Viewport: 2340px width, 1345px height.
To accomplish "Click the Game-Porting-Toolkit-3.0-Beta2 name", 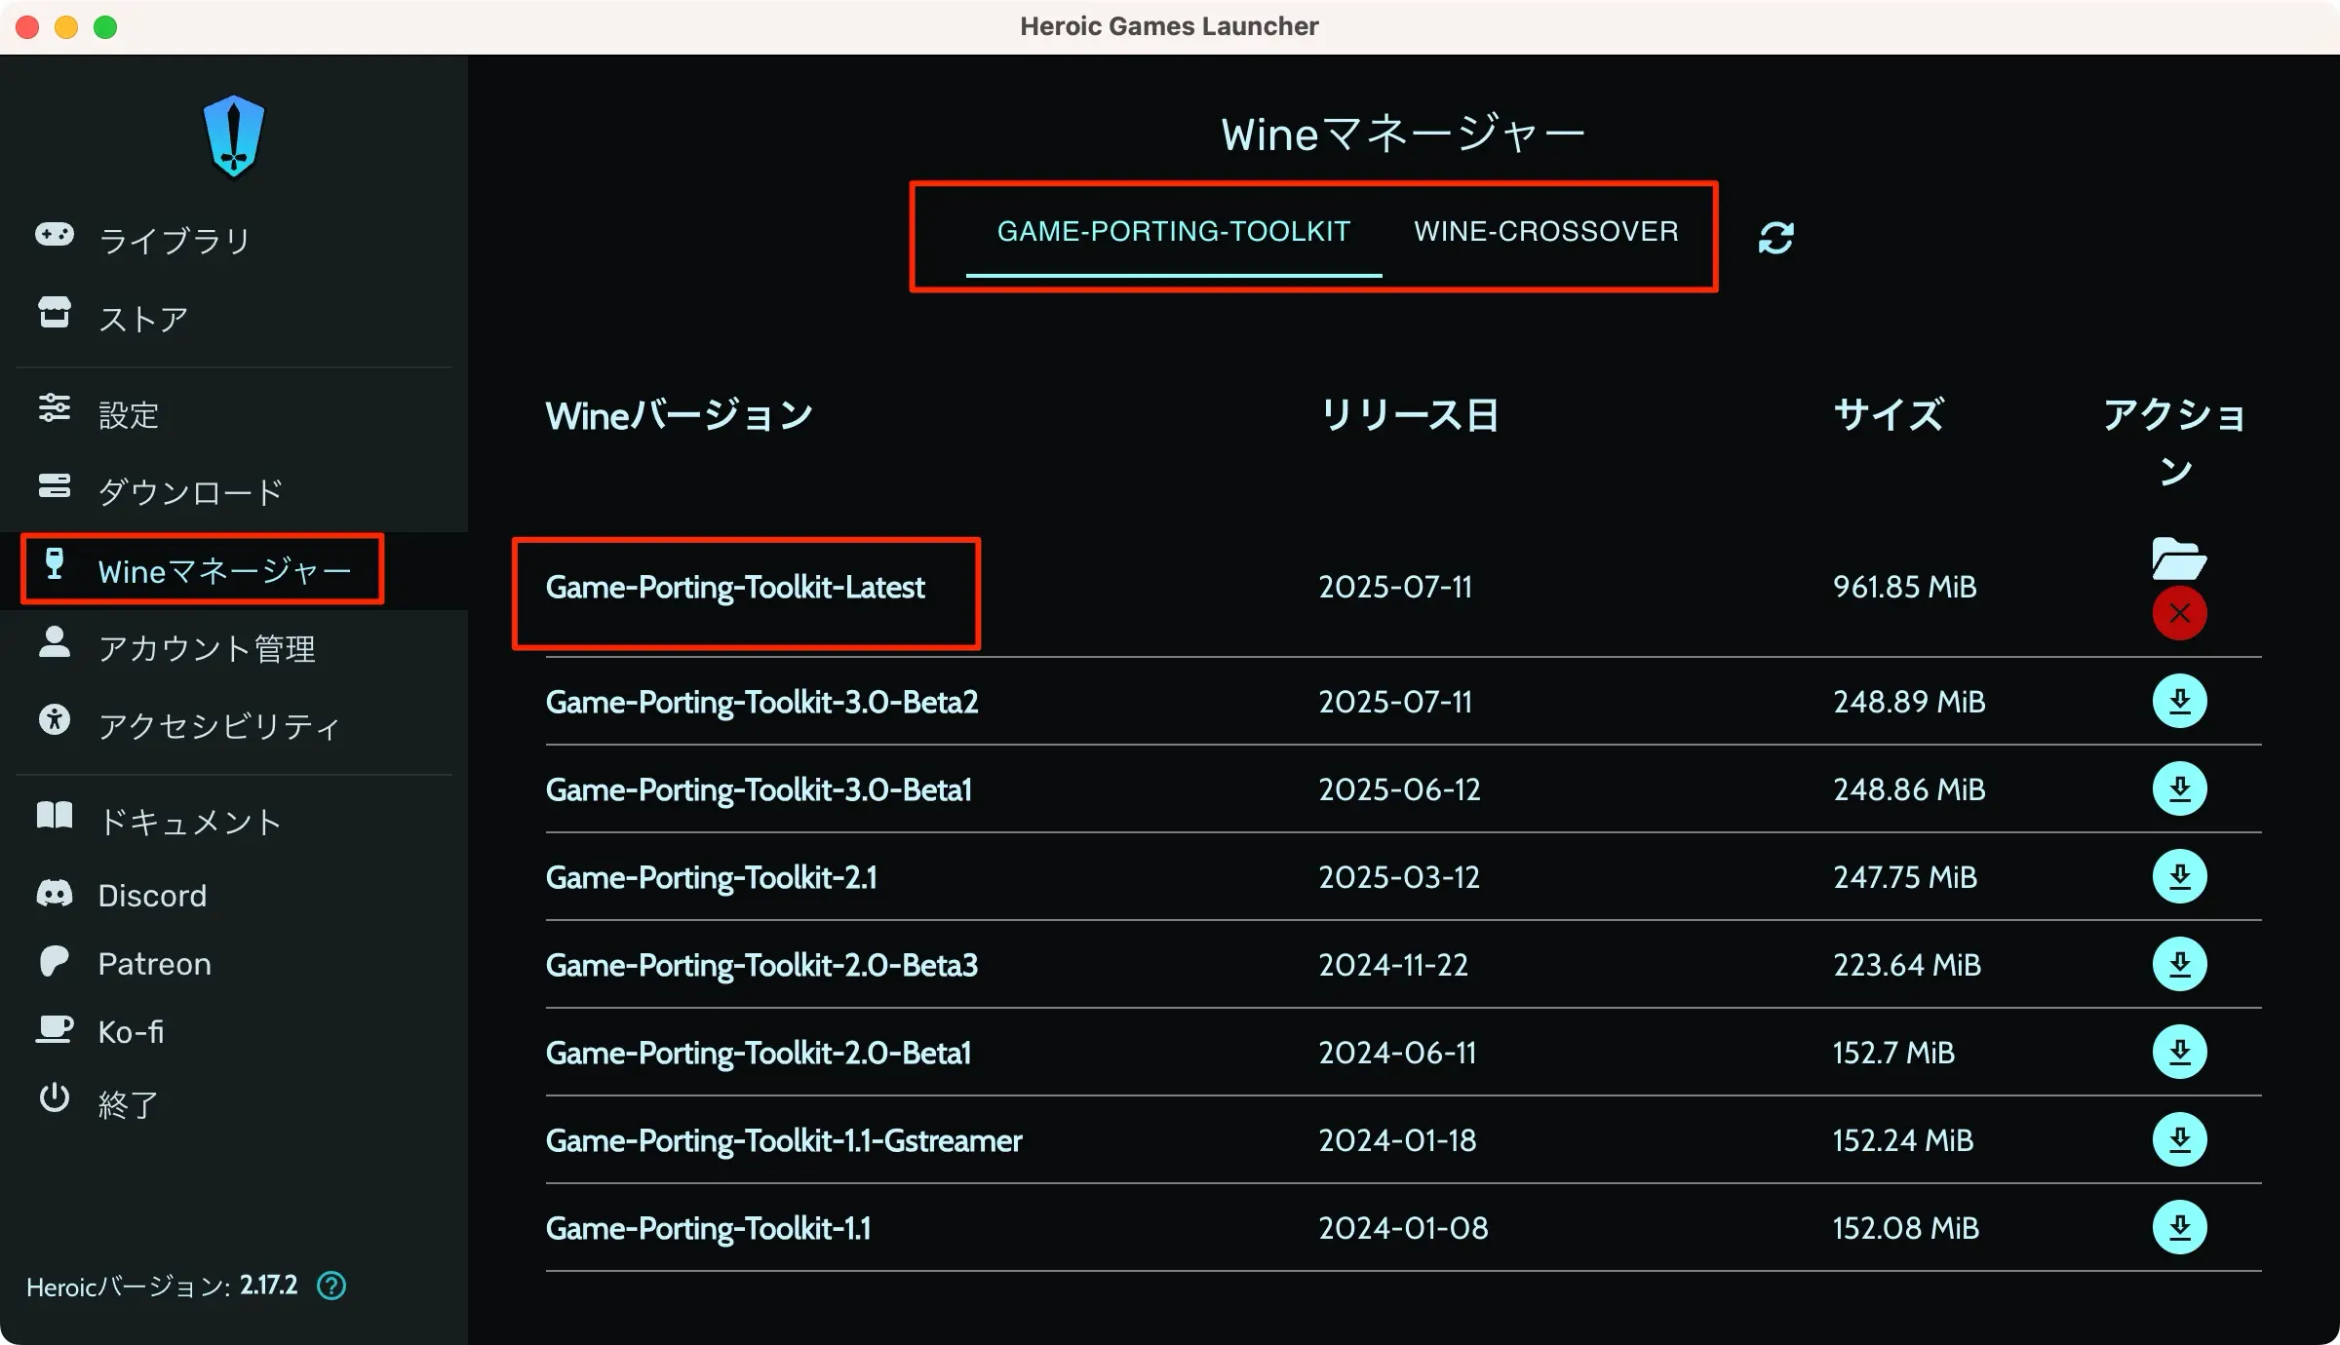I will pyautogui.click(x=761, y=702).
